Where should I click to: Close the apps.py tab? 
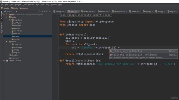tap(152, 12)
